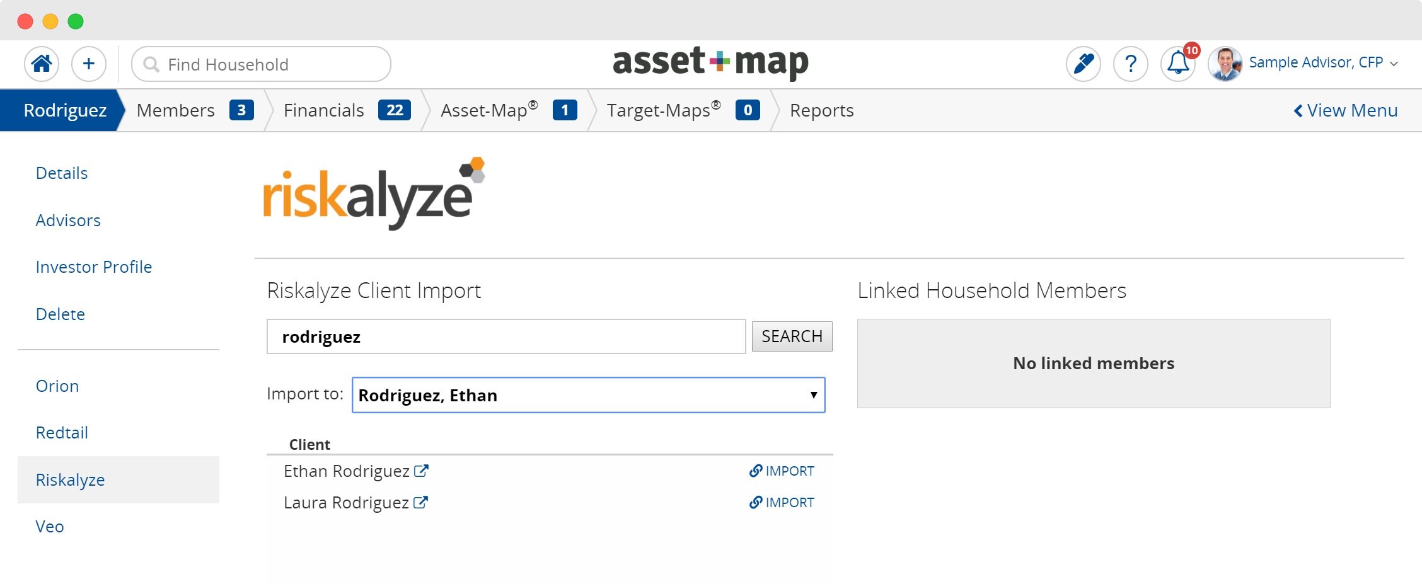Click the View Menu back chevron
This screenshot has height=584, width=1422.
1298,111
